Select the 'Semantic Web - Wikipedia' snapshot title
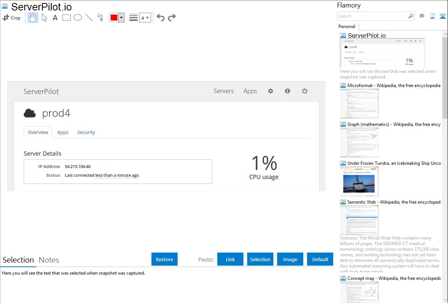Screen dimensions: 448x303 (394, 202)
